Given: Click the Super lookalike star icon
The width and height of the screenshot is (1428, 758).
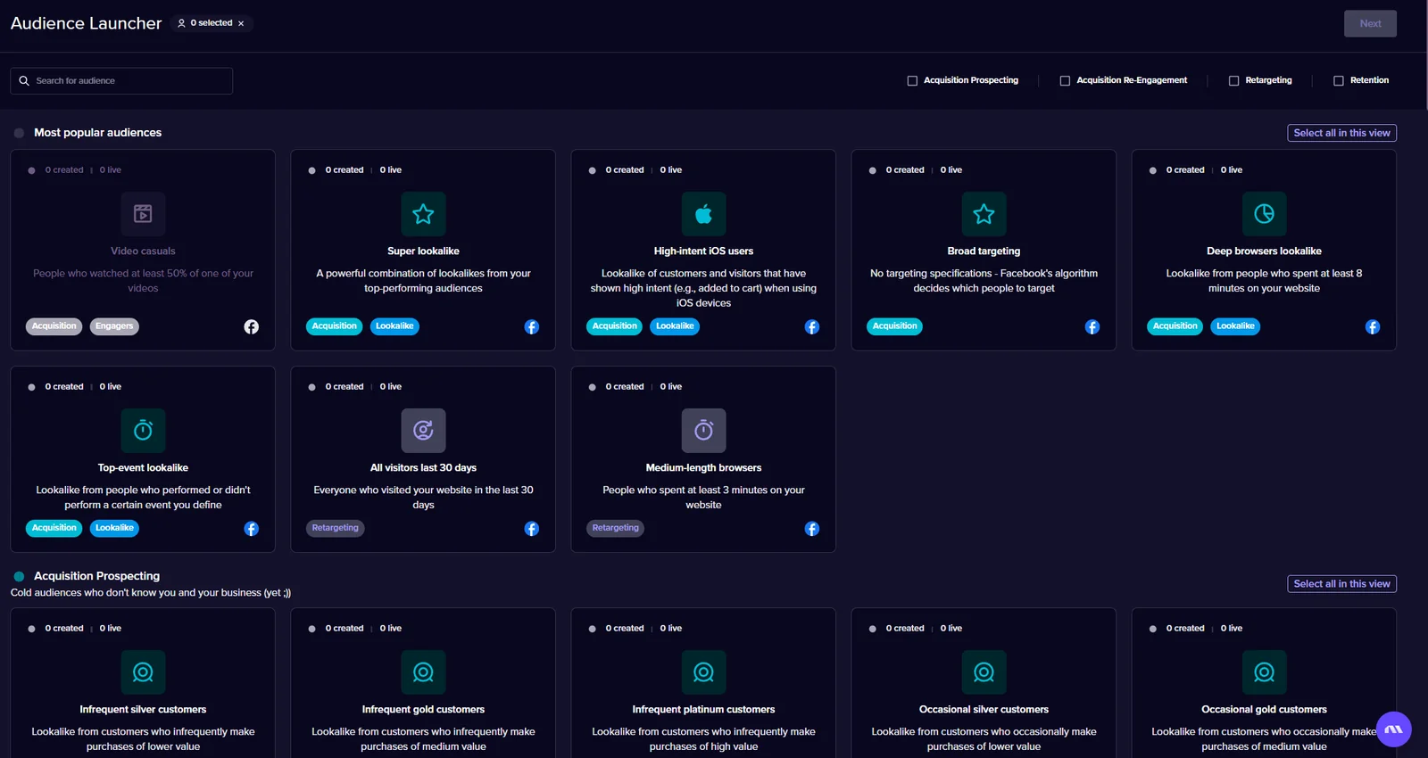Looking at the screenshot, I should [x=423, y=214].
